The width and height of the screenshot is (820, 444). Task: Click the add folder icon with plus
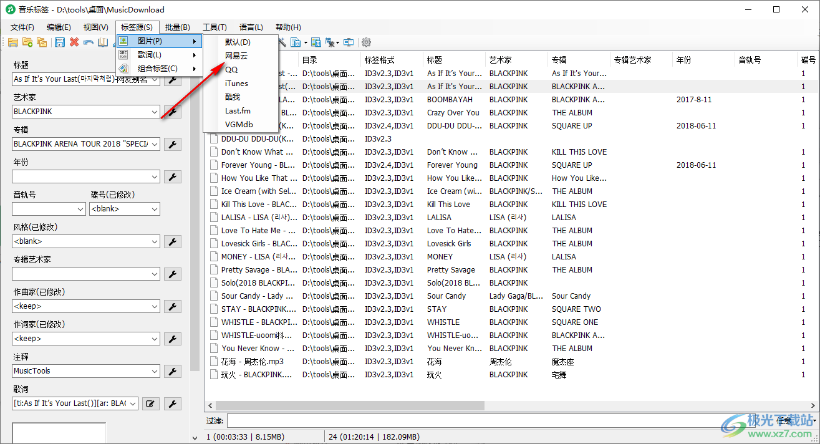point(27,42)
